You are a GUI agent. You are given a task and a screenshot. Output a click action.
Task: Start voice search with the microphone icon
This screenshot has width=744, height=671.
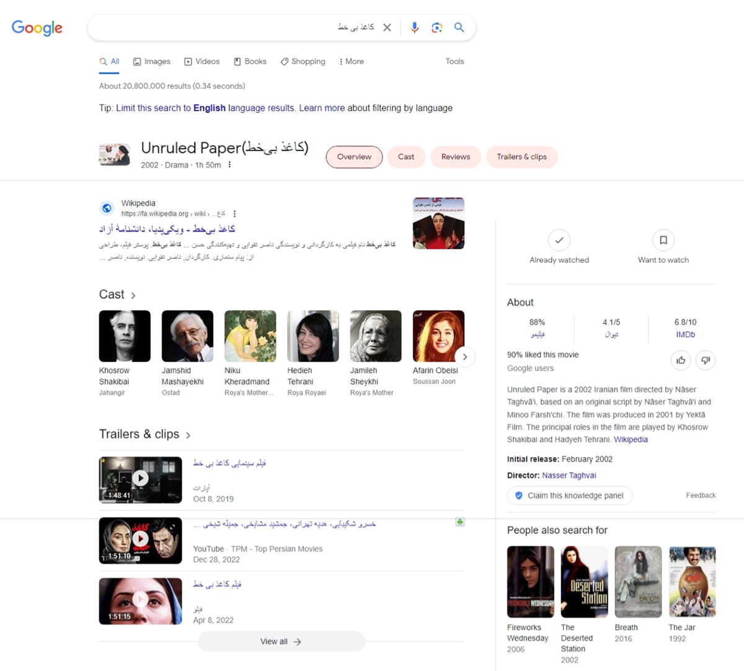[415, 27]
